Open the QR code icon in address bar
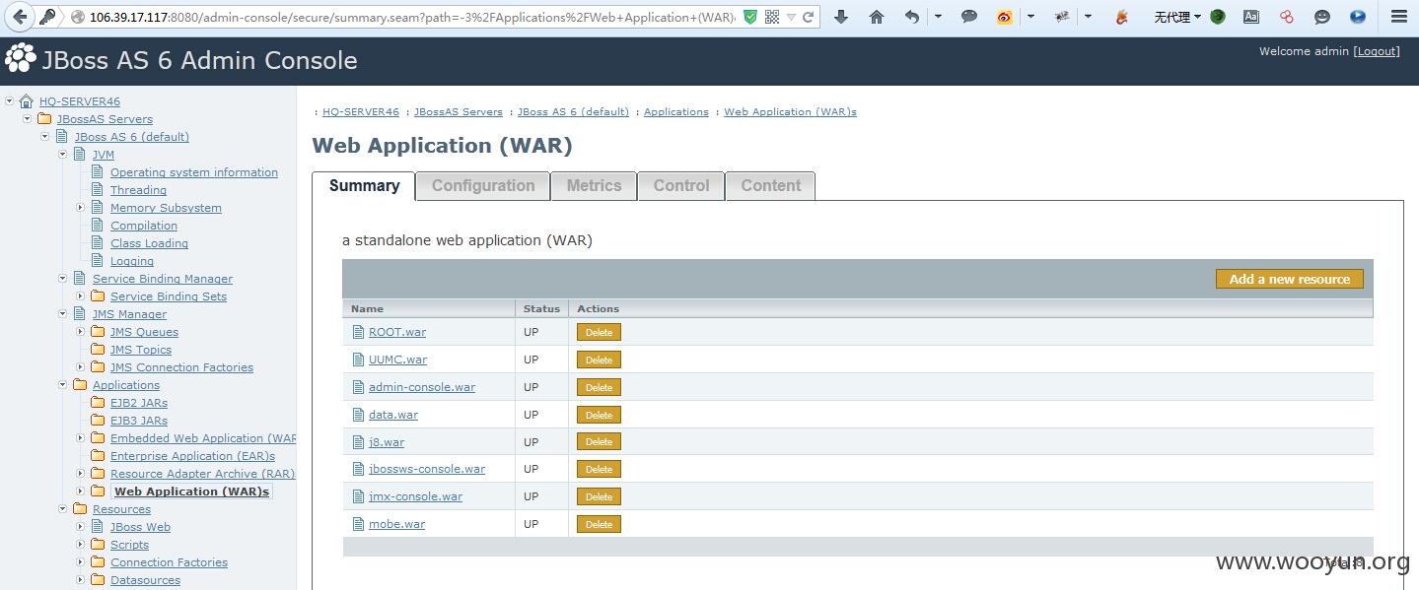This screenshot has height=590, width=1419. coord(772,17)
